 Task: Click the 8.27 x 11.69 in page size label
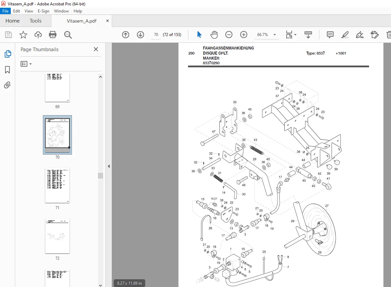(x=129, y=283)
